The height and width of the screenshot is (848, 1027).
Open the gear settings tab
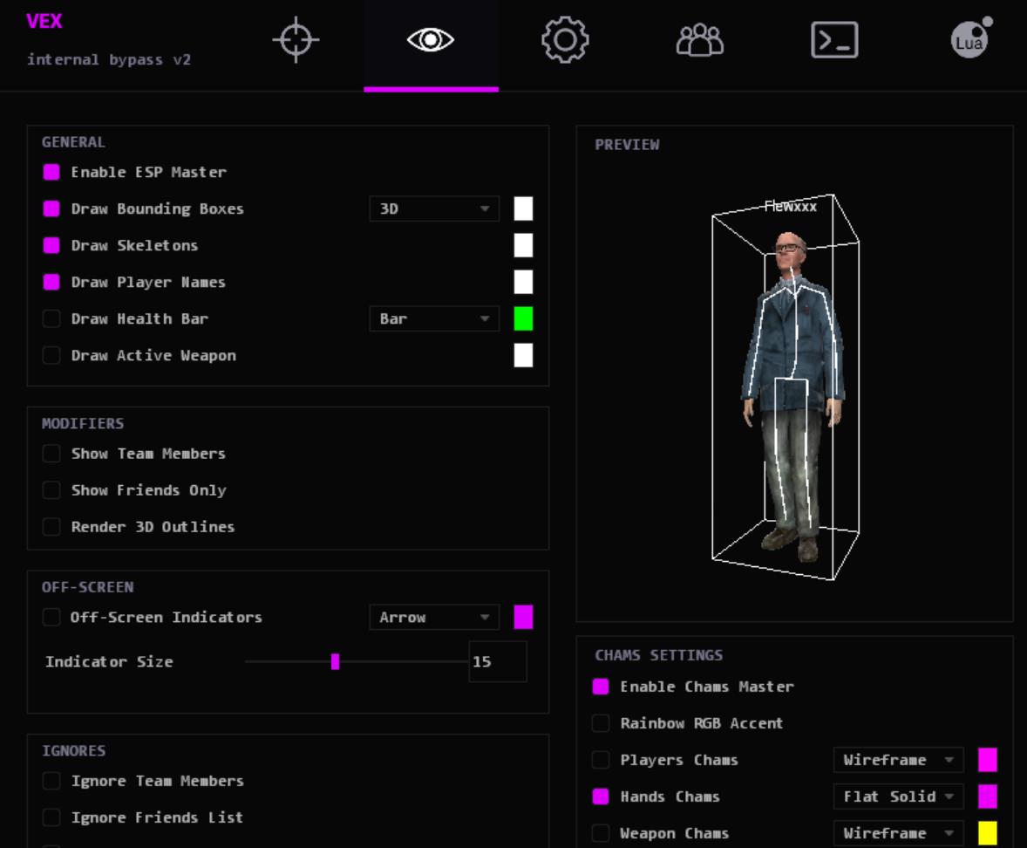(565, 40)
